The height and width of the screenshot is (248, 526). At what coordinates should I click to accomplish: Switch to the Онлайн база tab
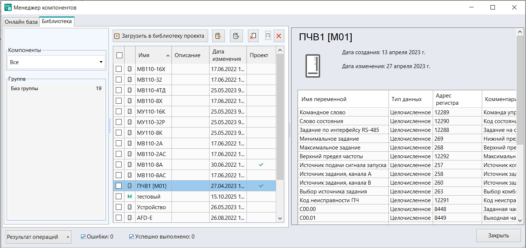point(21,22)
